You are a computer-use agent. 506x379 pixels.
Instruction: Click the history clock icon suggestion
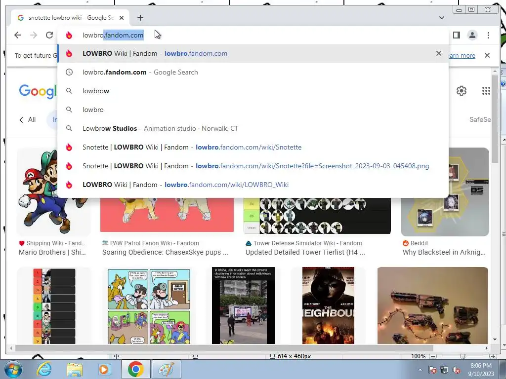(x=69, y=72)
